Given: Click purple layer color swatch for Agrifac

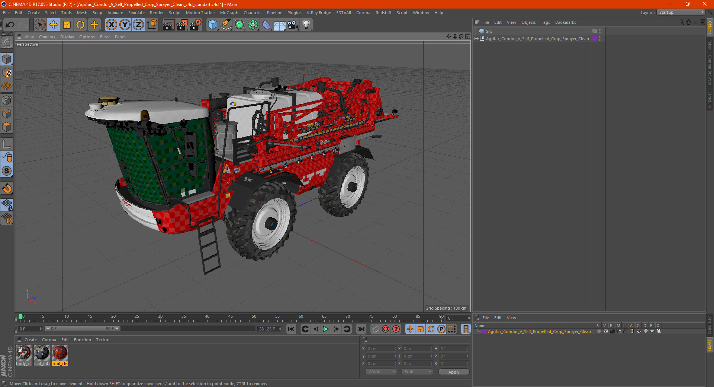Looking at the screenshot, I should pyautogui.click(x=484, y=332).
